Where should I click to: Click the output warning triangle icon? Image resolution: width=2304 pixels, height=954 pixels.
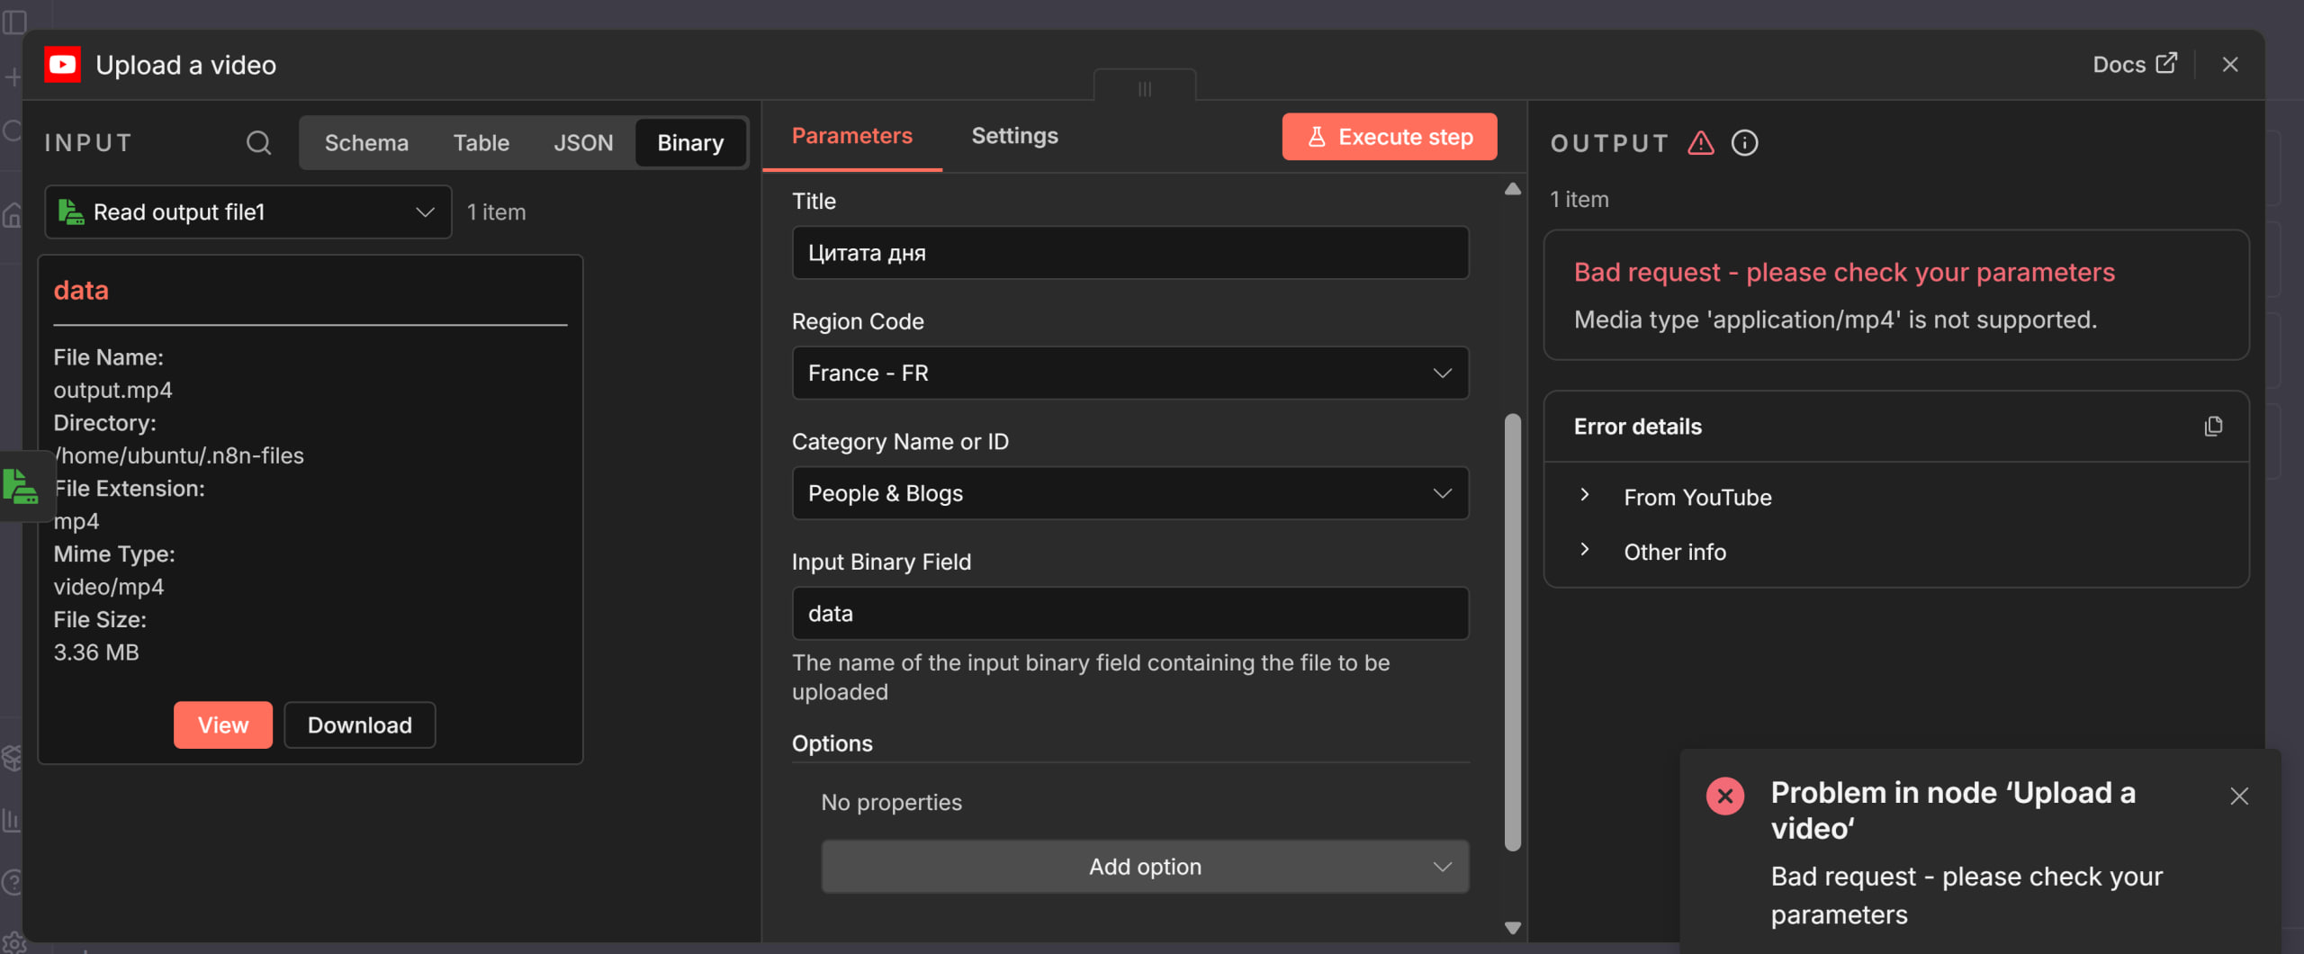pos(1700,143)
